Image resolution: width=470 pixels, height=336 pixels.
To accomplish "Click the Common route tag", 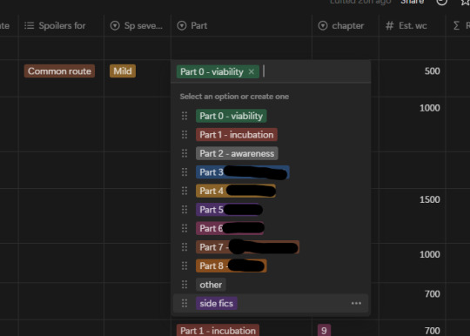I will tap(60, 71).
